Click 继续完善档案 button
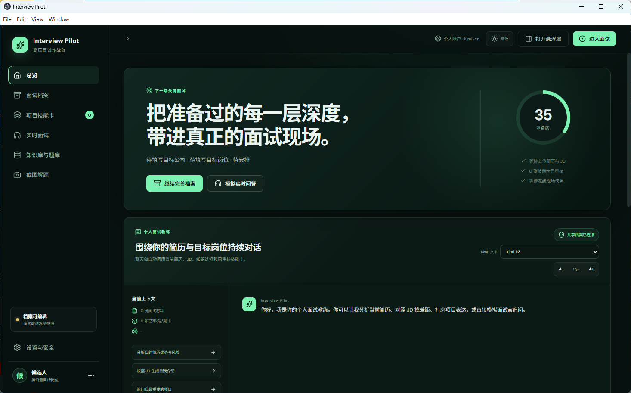Viewport: 631px width, 393px height. click(x=174, y=183)
